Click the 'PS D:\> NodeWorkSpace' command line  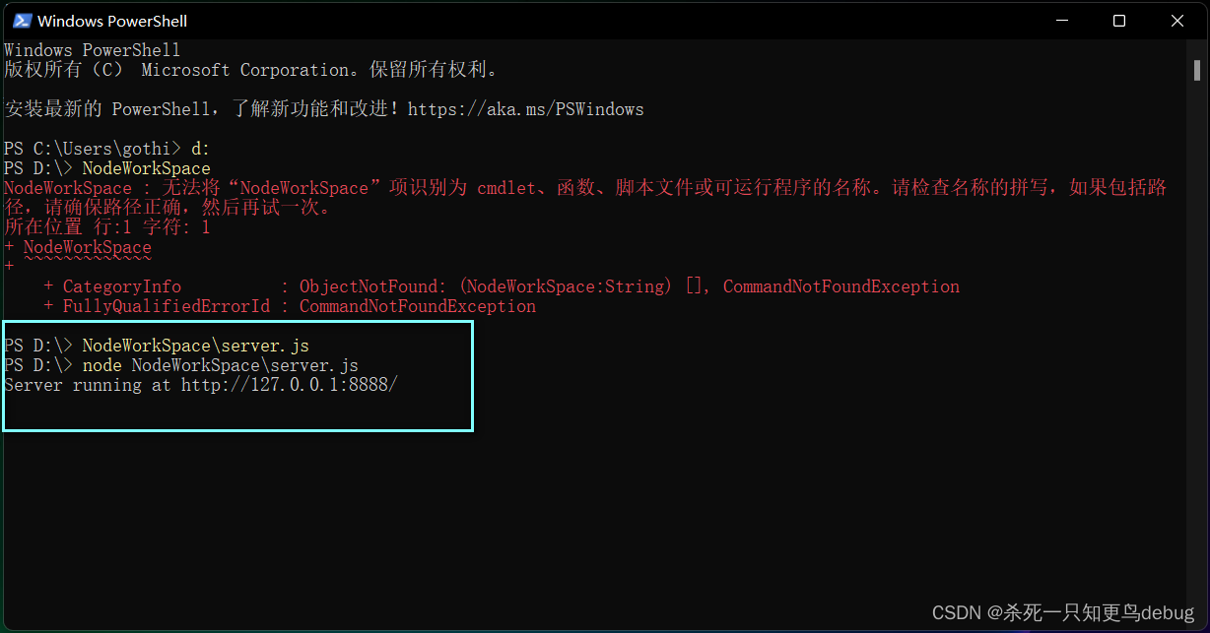click(107, 168)
